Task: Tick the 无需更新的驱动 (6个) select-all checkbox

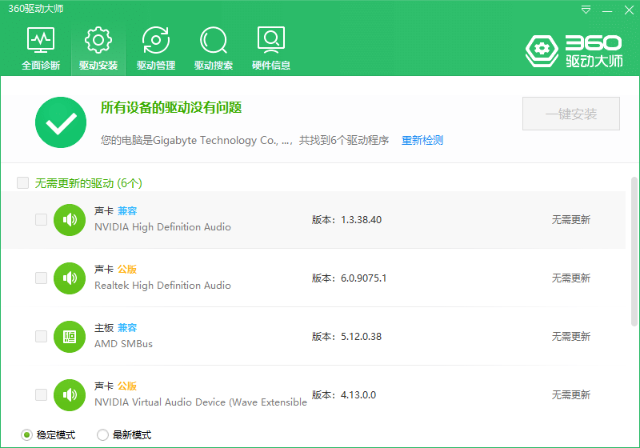Action: pyautogui.click(x=23, y=182)
